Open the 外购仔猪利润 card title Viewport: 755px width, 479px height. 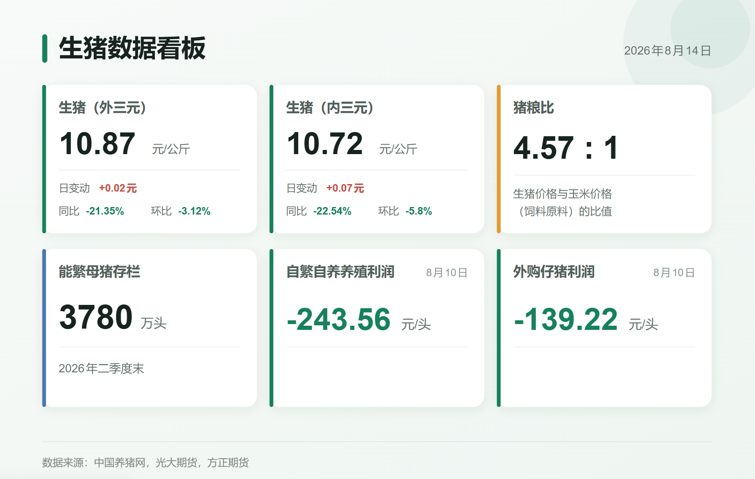554,272
